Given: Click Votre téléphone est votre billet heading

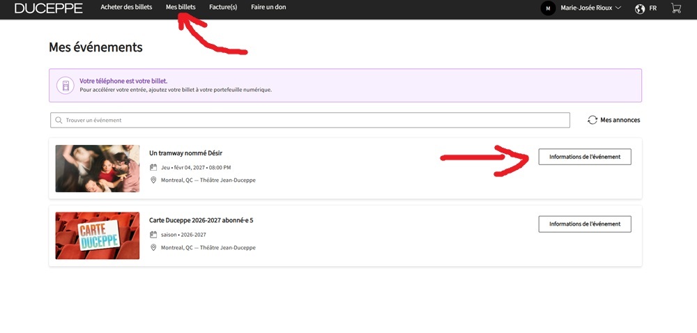Looking at the screenshot, I should click(123, 82).
